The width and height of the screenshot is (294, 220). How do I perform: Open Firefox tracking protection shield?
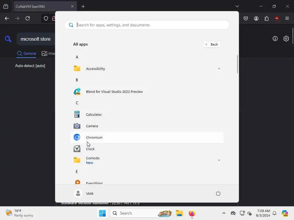coord(46,18)
